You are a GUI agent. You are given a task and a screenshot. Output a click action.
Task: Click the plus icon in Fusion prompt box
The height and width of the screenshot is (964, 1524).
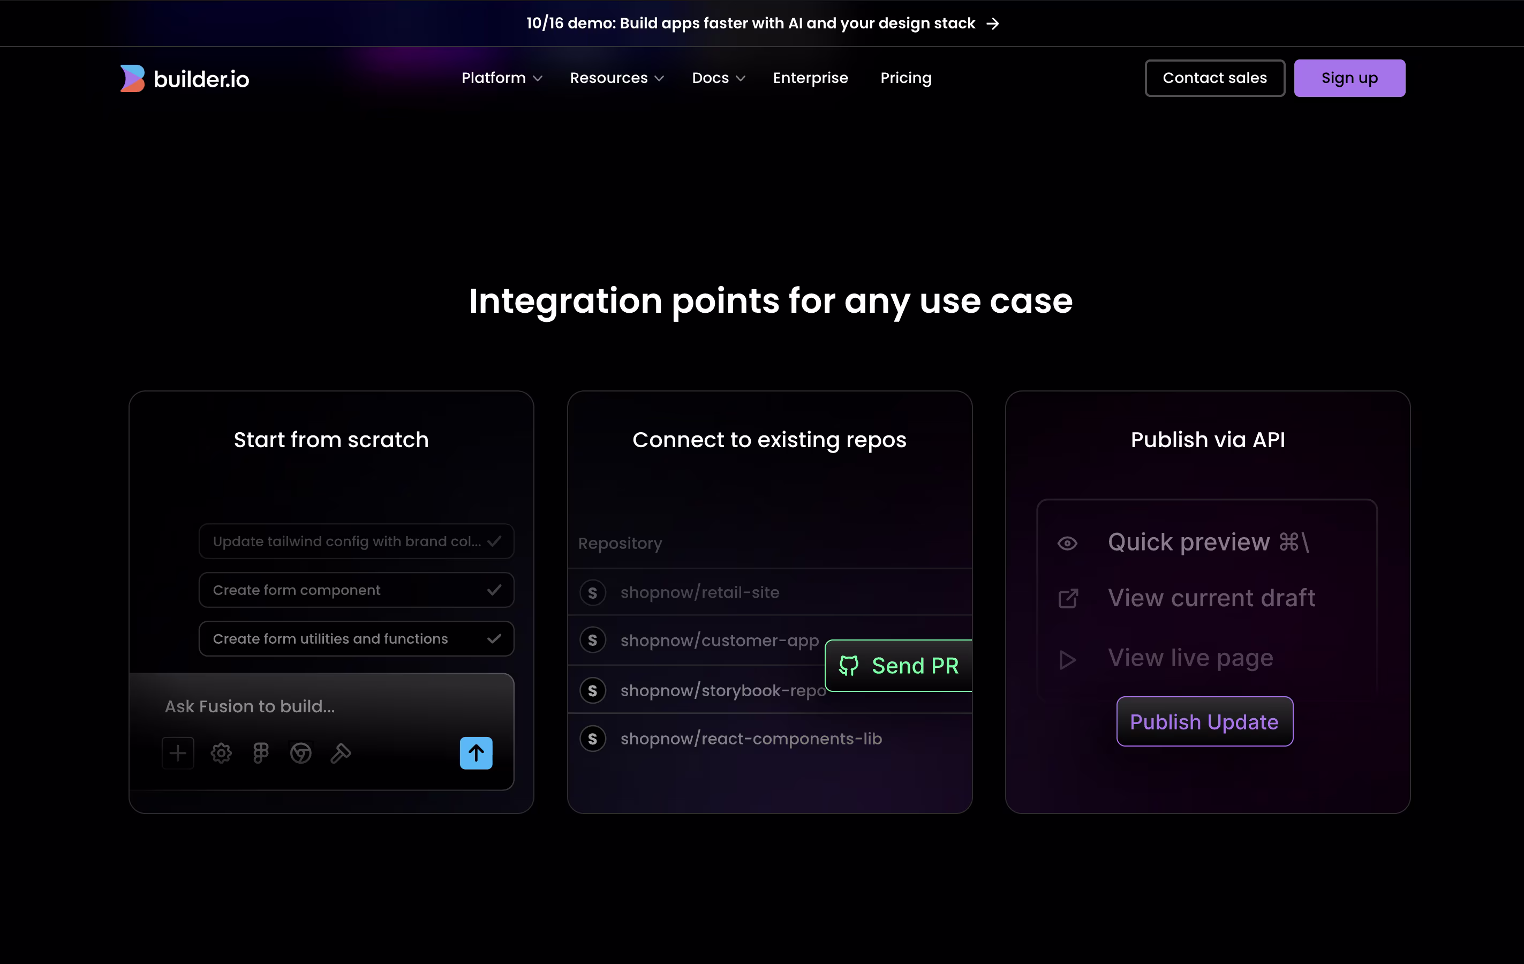coord(178,753)
